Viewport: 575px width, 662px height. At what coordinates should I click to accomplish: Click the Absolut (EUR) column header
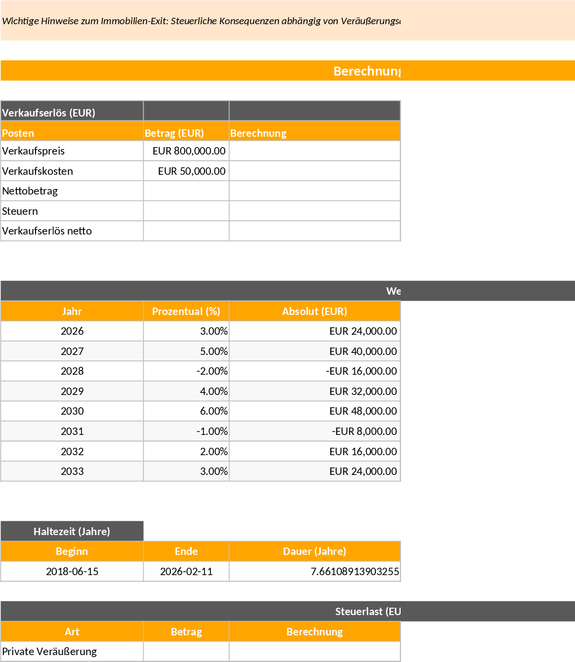click(x=315, y=311)
